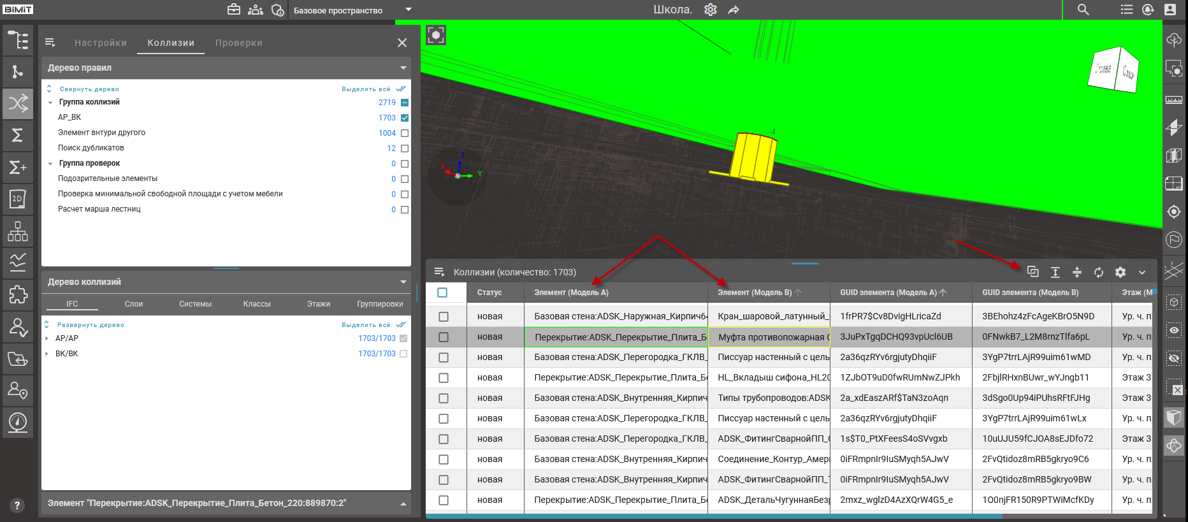
Task: Click Развернуть дерево in collision tree
Action: point(90,325)
